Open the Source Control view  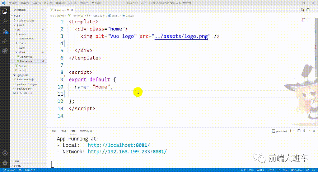[5, 31]
